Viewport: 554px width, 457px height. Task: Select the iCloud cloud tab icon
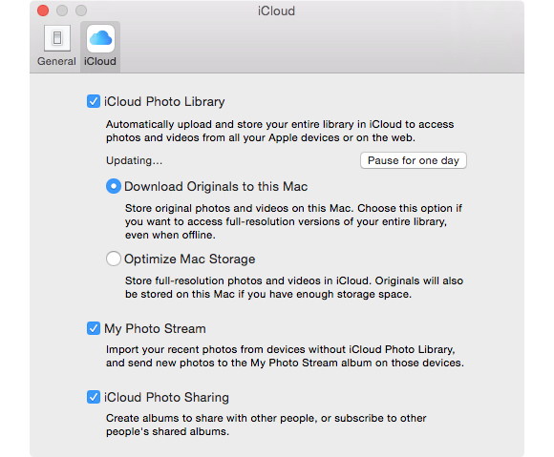pos(100,38)
